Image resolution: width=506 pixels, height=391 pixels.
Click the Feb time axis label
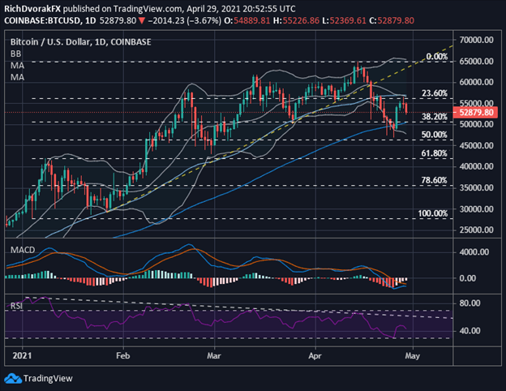click(x=123, y=356)
